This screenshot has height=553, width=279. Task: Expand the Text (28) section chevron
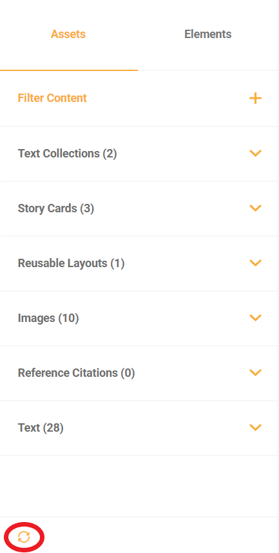[x=255, y=427]
